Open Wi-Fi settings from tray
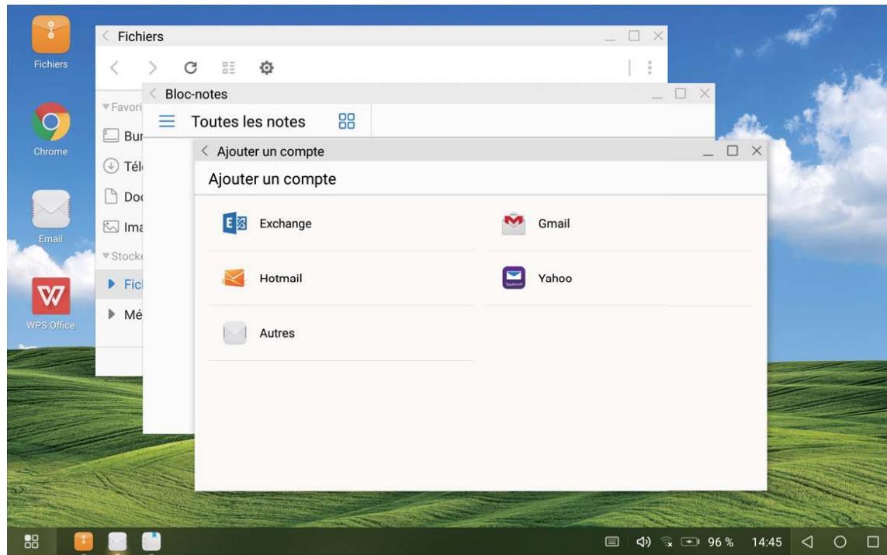Viewport: 887px width, 555px height. (667, 542)
